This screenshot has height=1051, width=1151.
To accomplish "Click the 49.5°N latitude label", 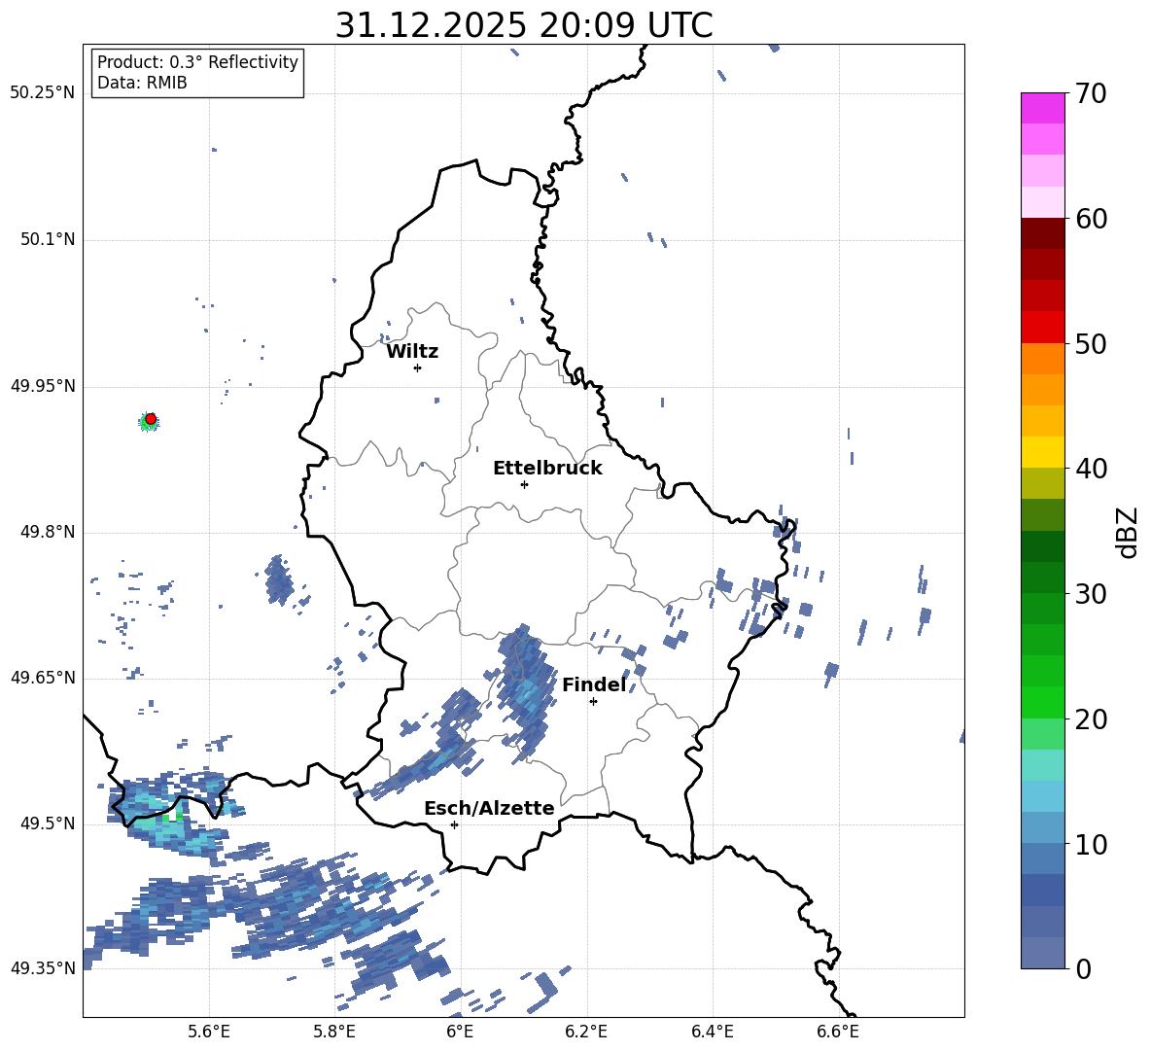I will pos(48,823).
